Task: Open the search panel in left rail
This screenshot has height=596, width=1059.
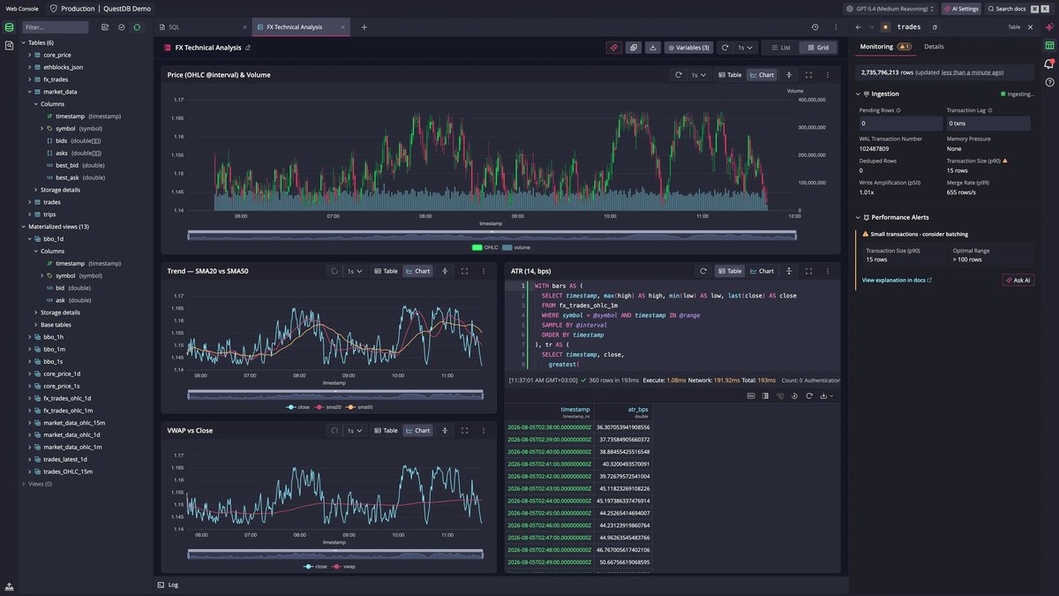Action: (9, 45)
